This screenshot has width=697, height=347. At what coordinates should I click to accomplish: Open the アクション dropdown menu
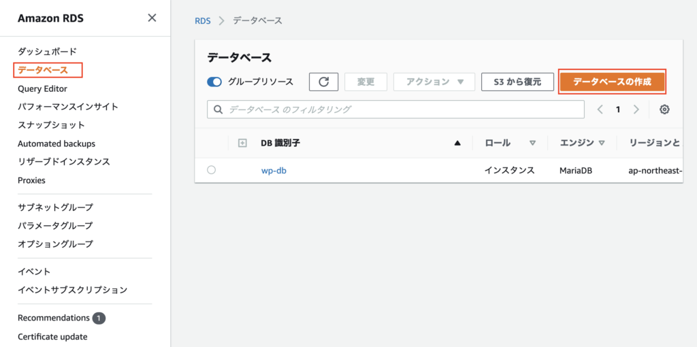(x=434, y=82)
